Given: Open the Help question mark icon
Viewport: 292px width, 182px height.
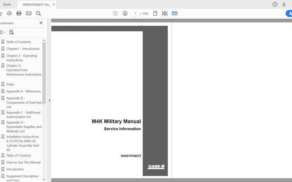Looking at the screenshot, I should pyautogui.click(x=275, y=4).
